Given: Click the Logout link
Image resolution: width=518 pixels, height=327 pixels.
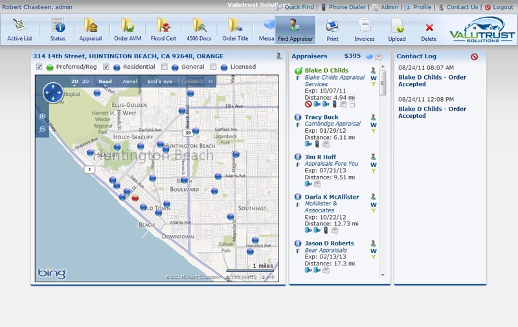Looking at the screenshot, I should [502, 7].
